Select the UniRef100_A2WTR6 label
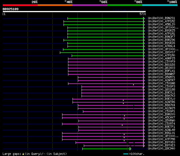 (161, 102)
